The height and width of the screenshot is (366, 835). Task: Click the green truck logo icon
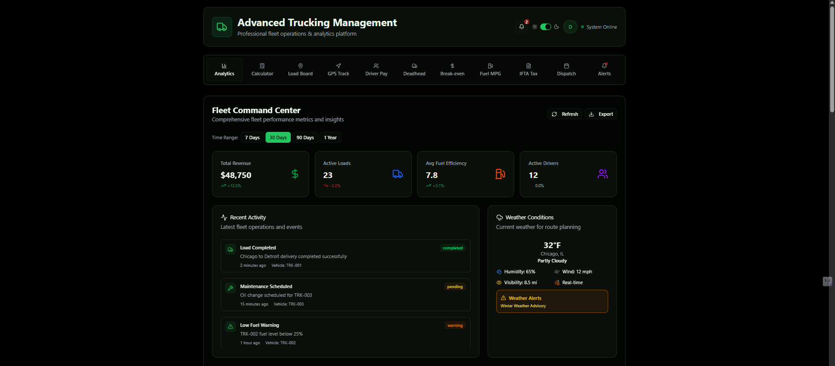(222, 27)
